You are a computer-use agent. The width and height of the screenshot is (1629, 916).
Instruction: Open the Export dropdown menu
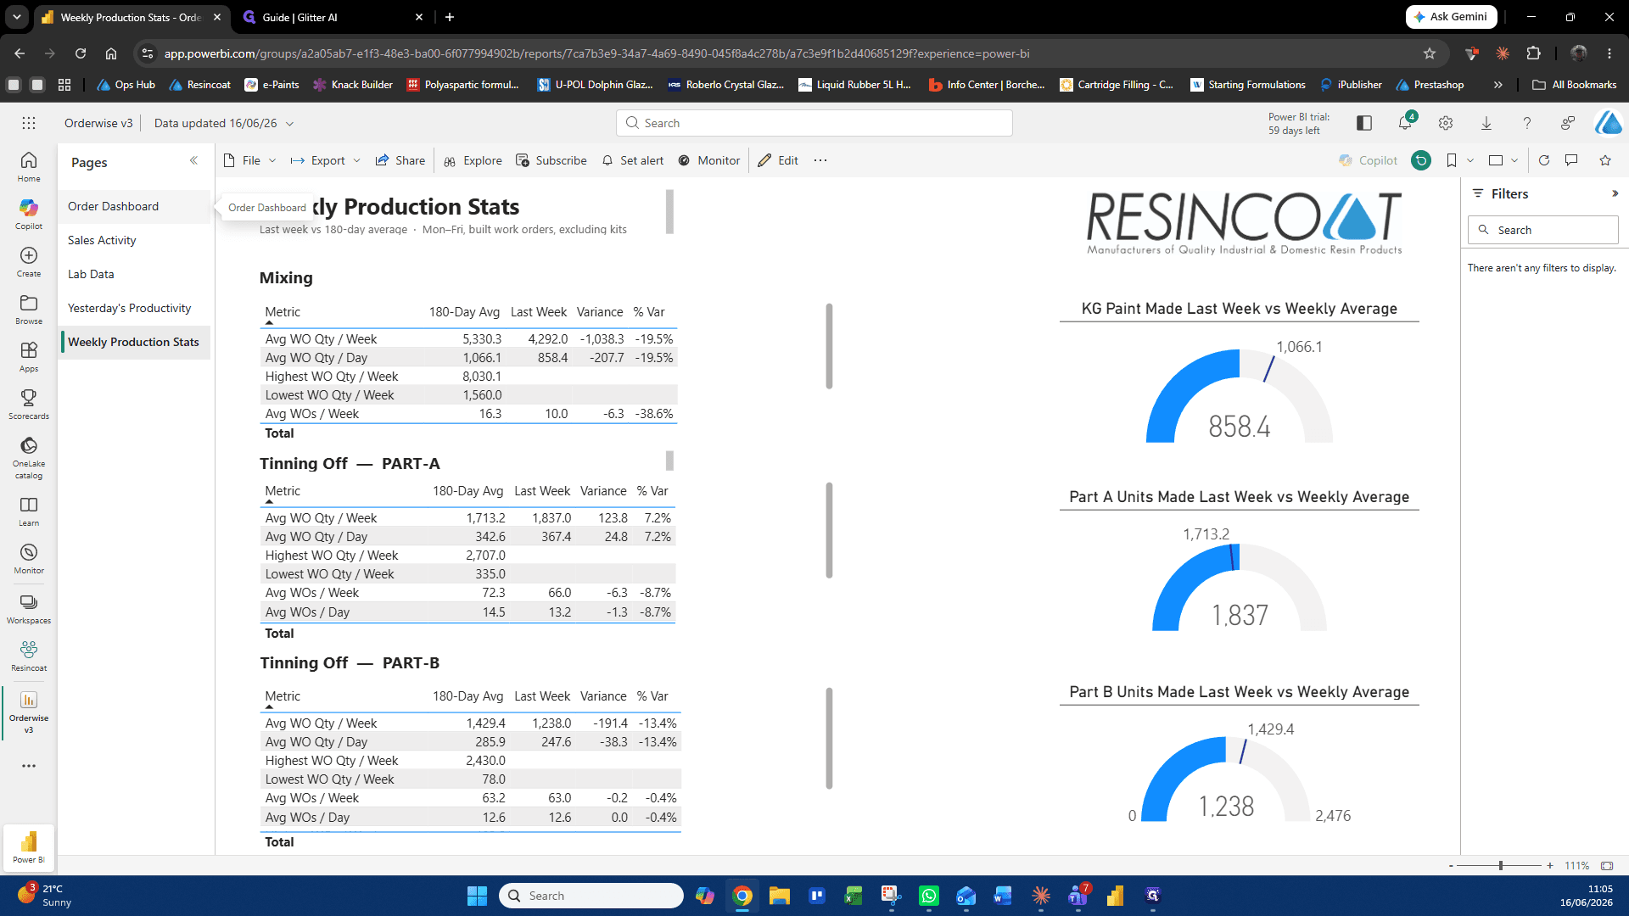pos(326,160)
